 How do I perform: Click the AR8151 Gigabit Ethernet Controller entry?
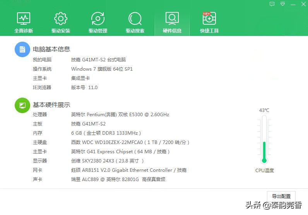coord(129,170)
